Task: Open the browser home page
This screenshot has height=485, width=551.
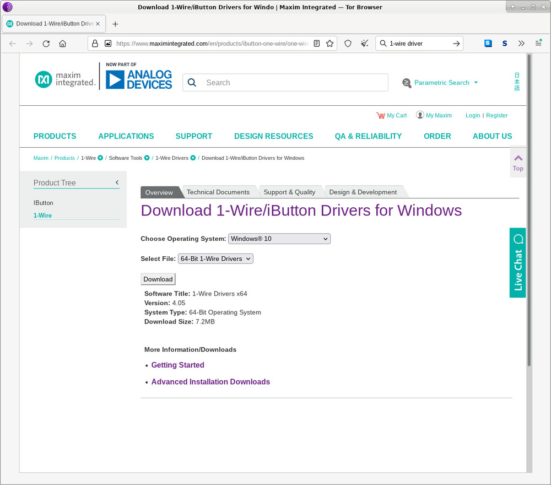Action: (63, 44)
